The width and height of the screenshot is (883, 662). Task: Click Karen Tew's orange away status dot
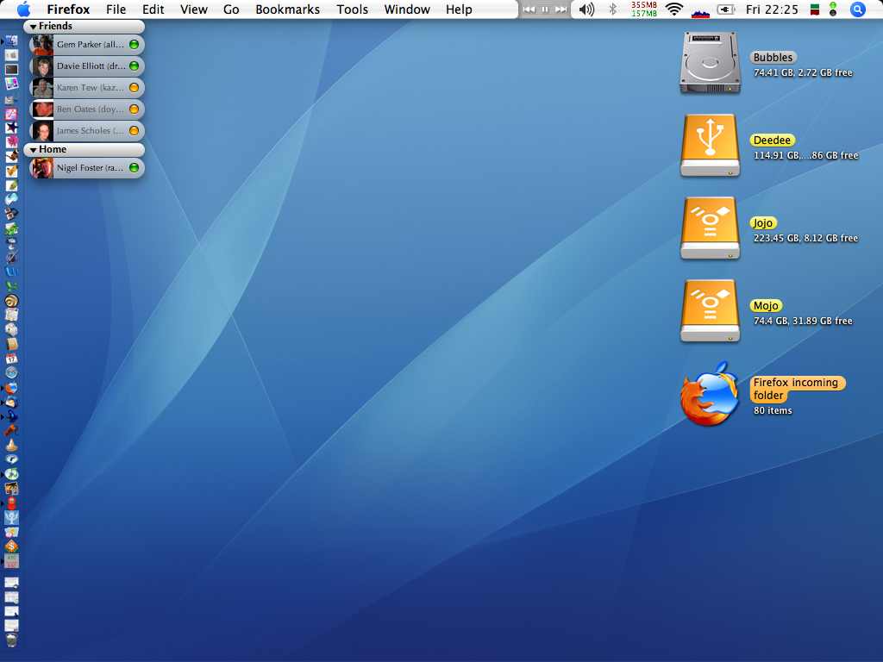pos(134,87)
